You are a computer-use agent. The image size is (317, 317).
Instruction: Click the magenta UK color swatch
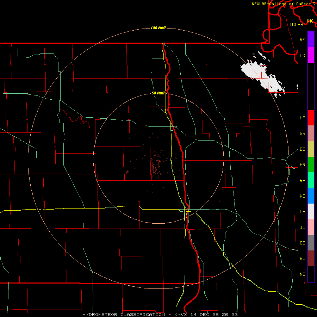(x=311, y=55)
